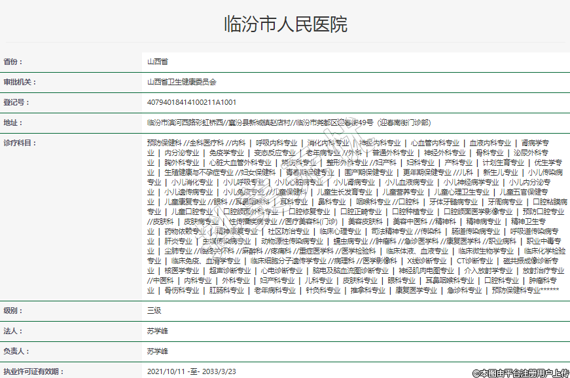Viewport: 570px width, 378px height.
Task: Click the 省份 field label
Action: coord(13,62)
